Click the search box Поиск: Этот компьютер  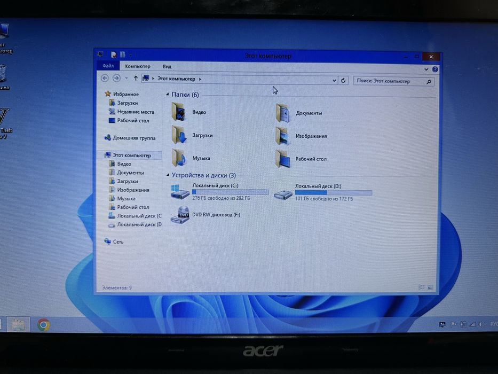(393, 81)
